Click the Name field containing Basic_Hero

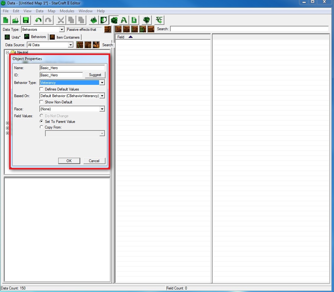click(x=72, y=68)
